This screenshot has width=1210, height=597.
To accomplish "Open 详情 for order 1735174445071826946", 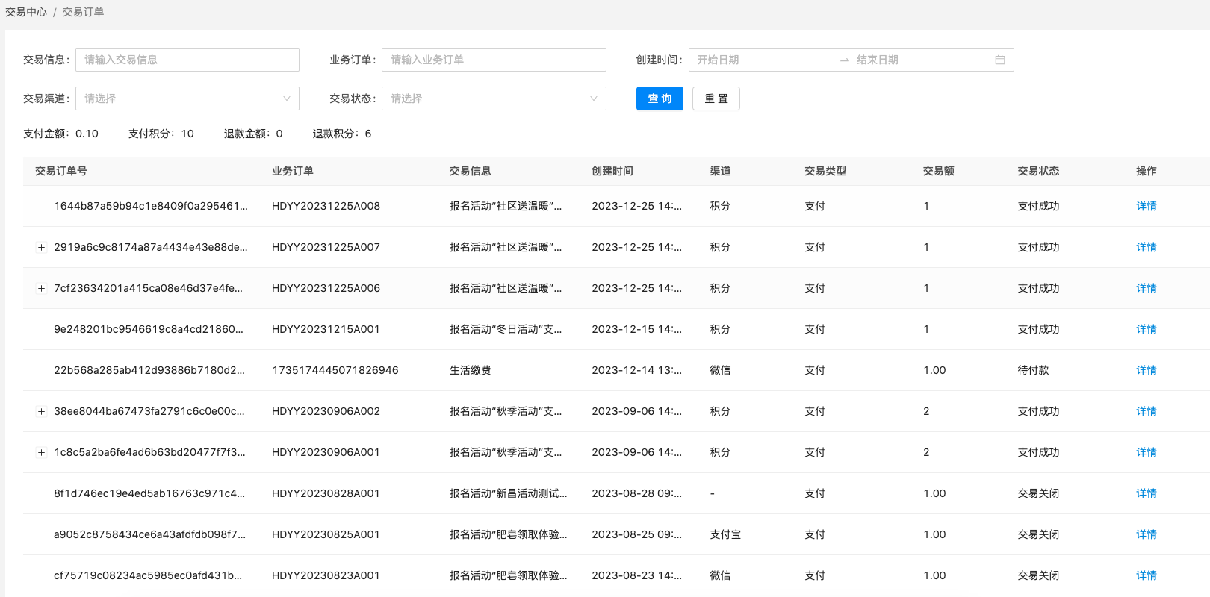I will click(1146, 370).
